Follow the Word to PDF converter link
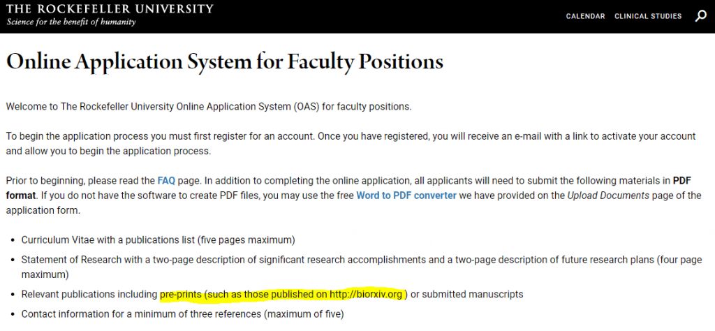 point(406,195)
